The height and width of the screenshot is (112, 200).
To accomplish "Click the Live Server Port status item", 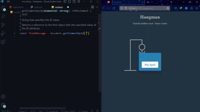I will coord(68,111).
